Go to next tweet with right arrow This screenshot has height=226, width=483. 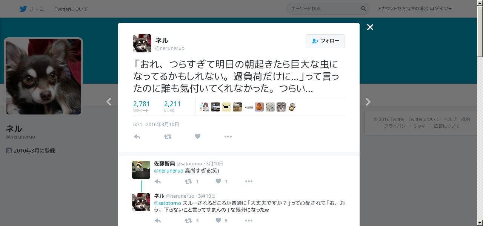[368, 102]
